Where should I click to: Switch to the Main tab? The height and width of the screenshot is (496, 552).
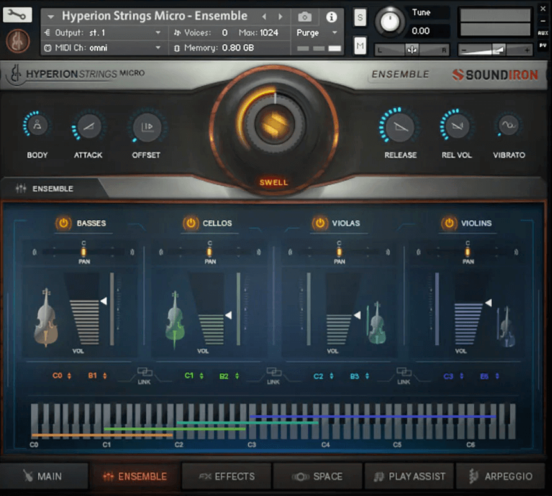coord(44,476)
